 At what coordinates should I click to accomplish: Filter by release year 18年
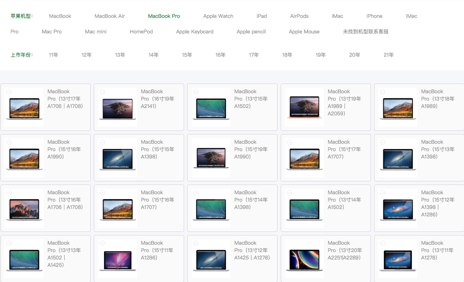click(287, 55)
